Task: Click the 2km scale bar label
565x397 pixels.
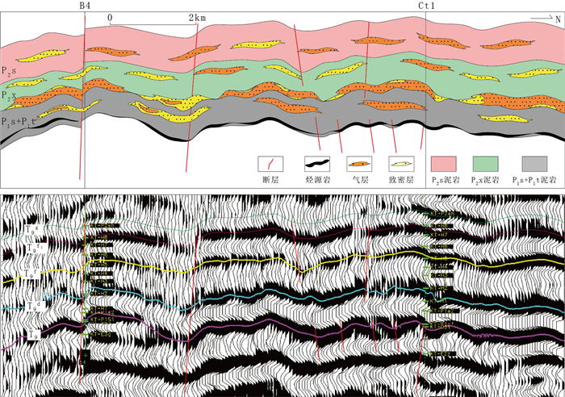Action: [x=196, y=17]
